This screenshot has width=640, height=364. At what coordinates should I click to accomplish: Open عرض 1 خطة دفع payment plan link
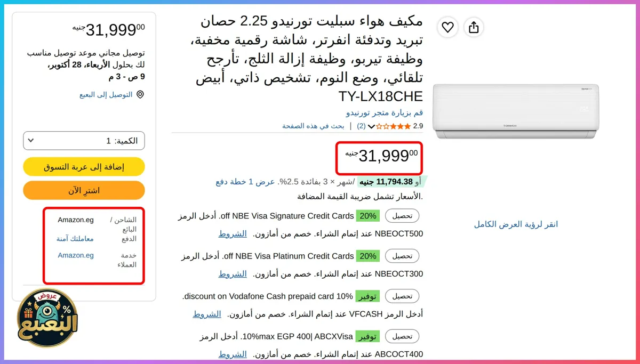pos(245,182)
